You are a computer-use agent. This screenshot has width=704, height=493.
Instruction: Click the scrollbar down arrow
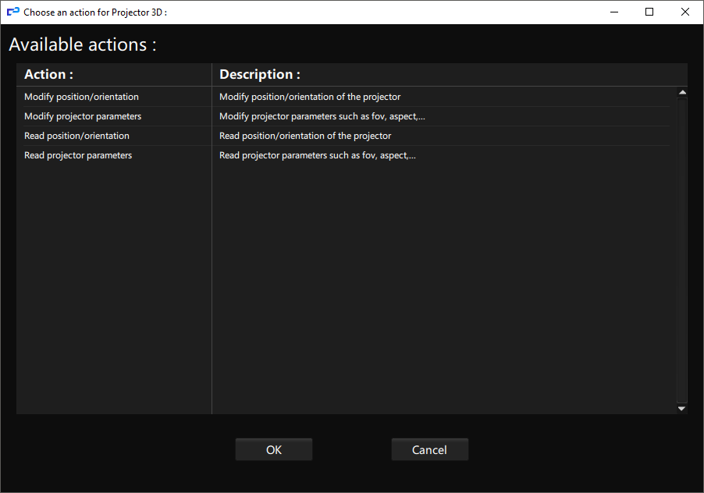pyautogui.click(x=681, y=408)
